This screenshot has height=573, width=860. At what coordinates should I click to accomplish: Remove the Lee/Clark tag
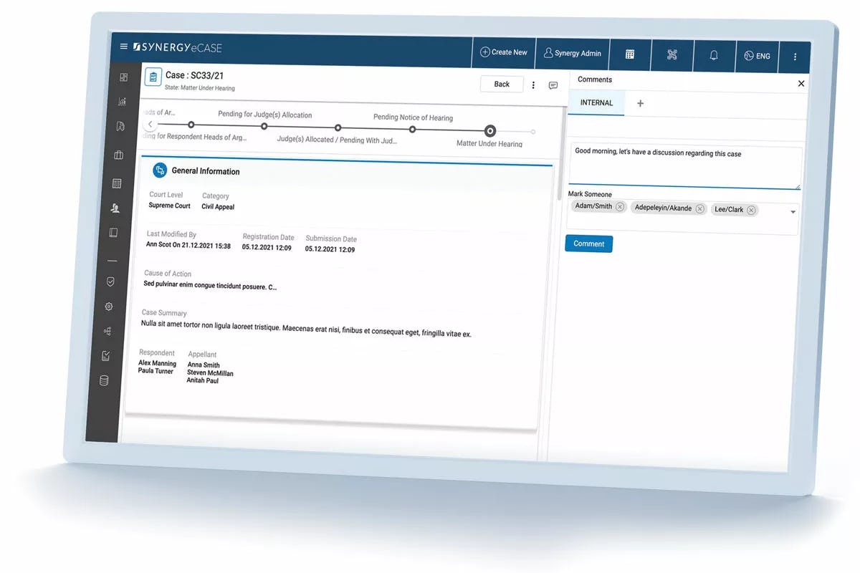(x=750, y=210)
